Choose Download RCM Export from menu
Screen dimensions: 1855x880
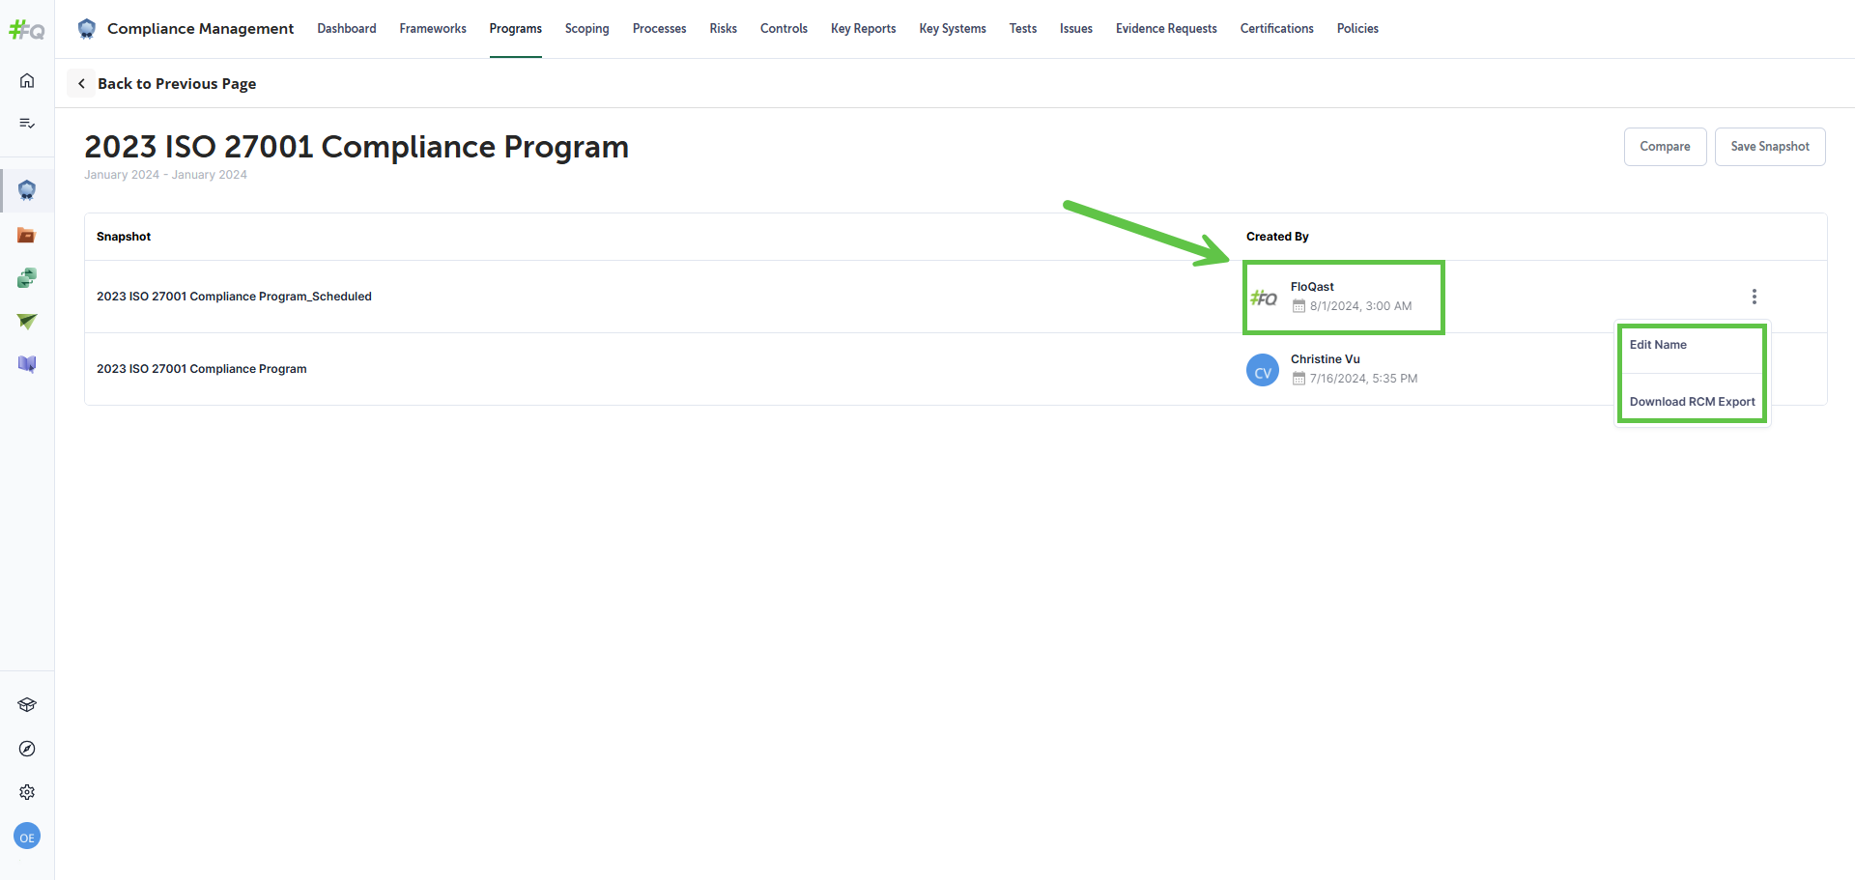1693,402
